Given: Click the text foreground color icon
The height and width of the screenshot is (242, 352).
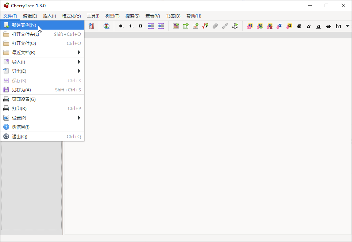Looking at the screenshot, I should (279, 26).
